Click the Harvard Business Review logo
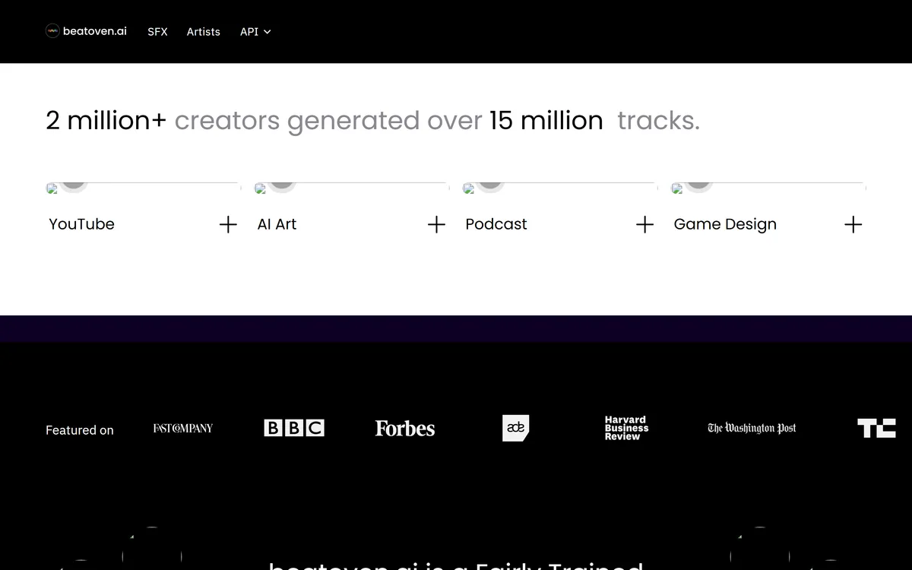 [627, 428]
